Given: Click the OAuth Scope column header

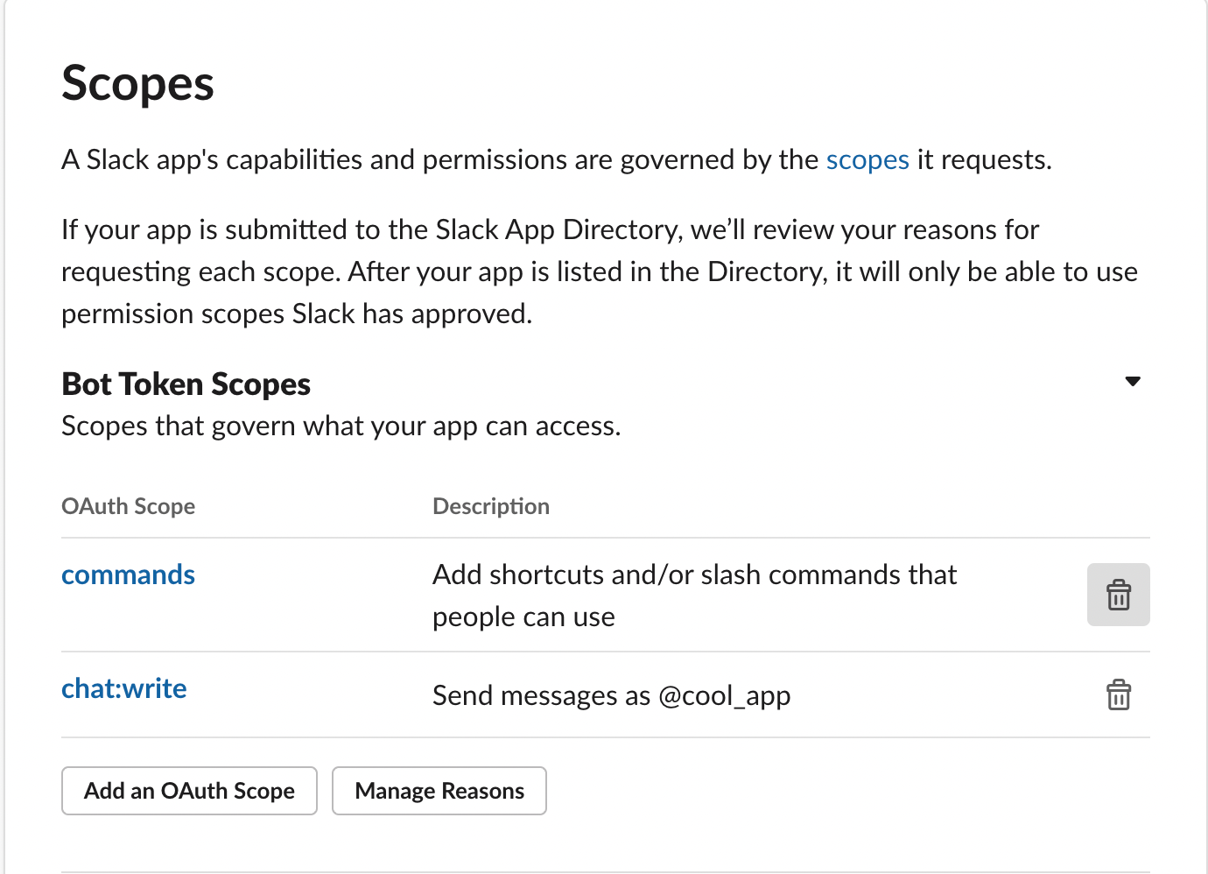Looking at the screenshot, I should [x=128, y=506].
